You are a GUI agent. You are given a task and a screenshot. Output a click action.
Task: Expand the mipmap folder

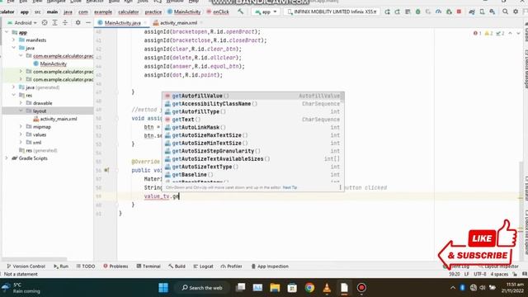point(21,126)
